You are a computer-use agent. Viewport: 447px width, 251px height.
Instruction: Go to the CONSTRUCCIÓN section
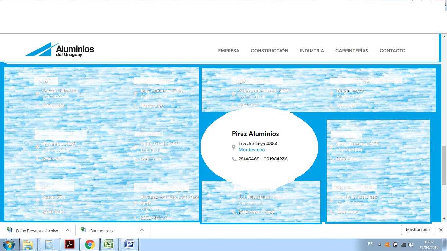[x=269, y=51]
